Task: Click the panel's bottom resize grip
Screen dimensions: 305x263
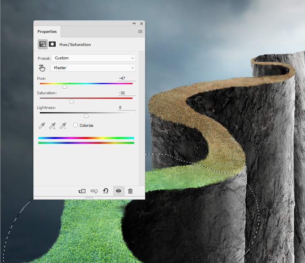Action: tap(89, 198)
